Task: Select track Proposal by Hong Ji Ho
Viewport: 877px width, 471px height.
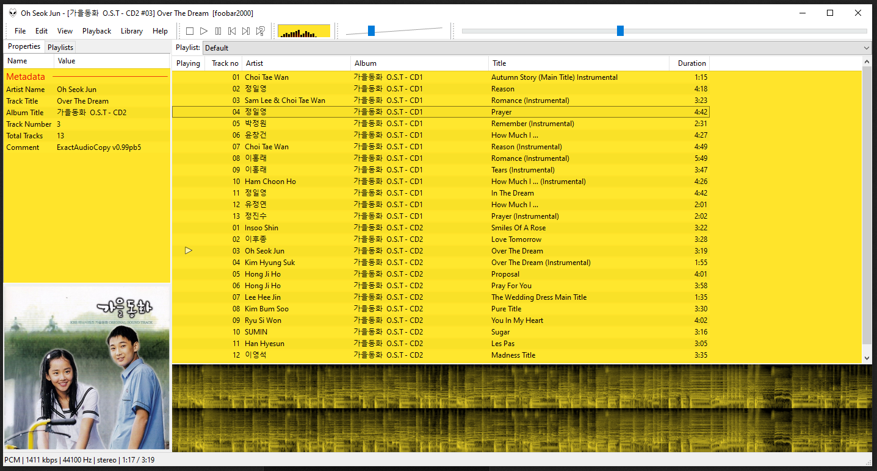Action: click(441, 274)
